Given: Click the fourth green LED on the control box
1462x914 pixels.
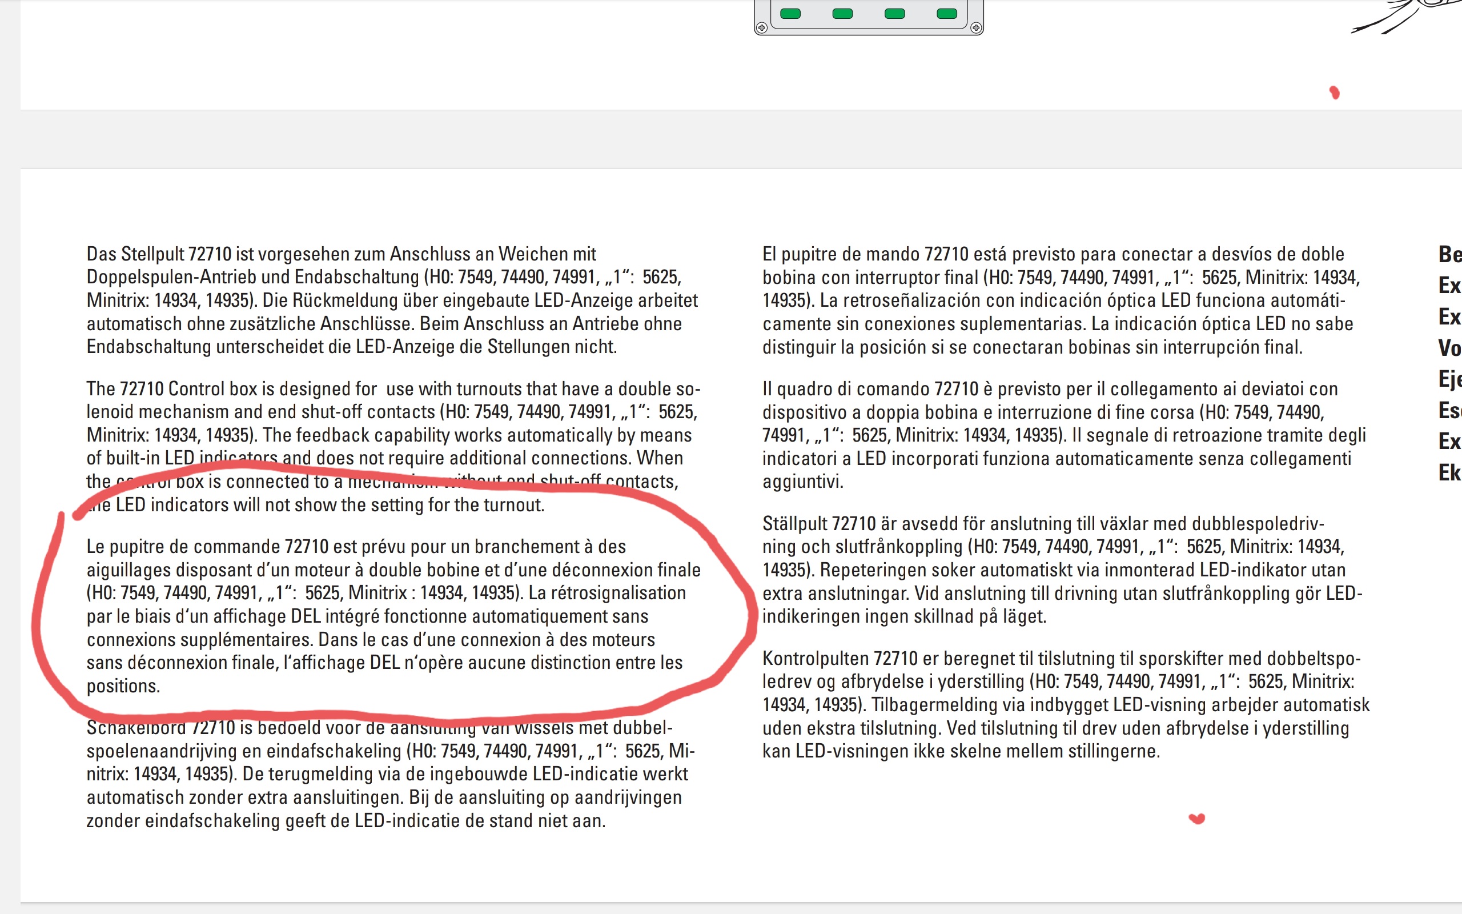Looking at the screenshot, I should click(947, 14).
